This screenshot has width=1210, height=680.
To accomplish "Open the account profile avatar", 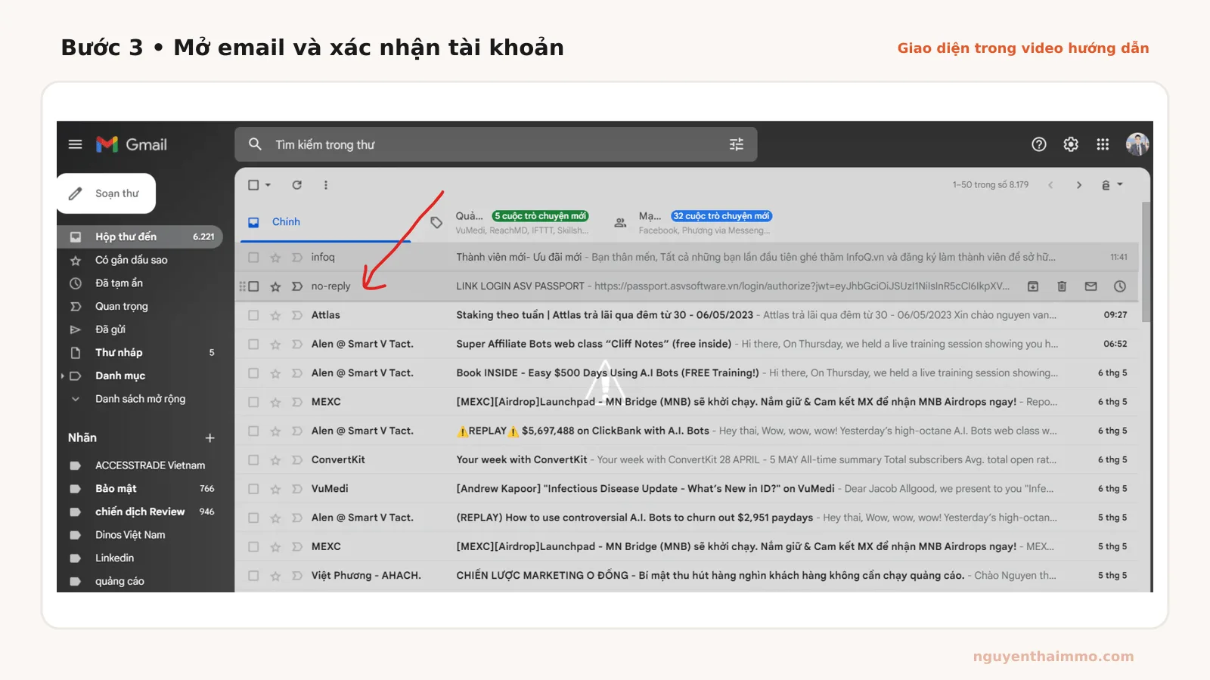I will pos(1137,144).
